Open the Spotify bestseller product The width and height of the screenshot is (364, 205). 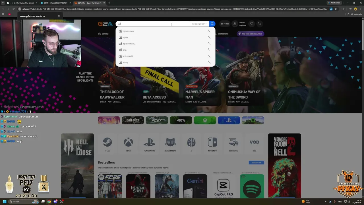point(252,186)
